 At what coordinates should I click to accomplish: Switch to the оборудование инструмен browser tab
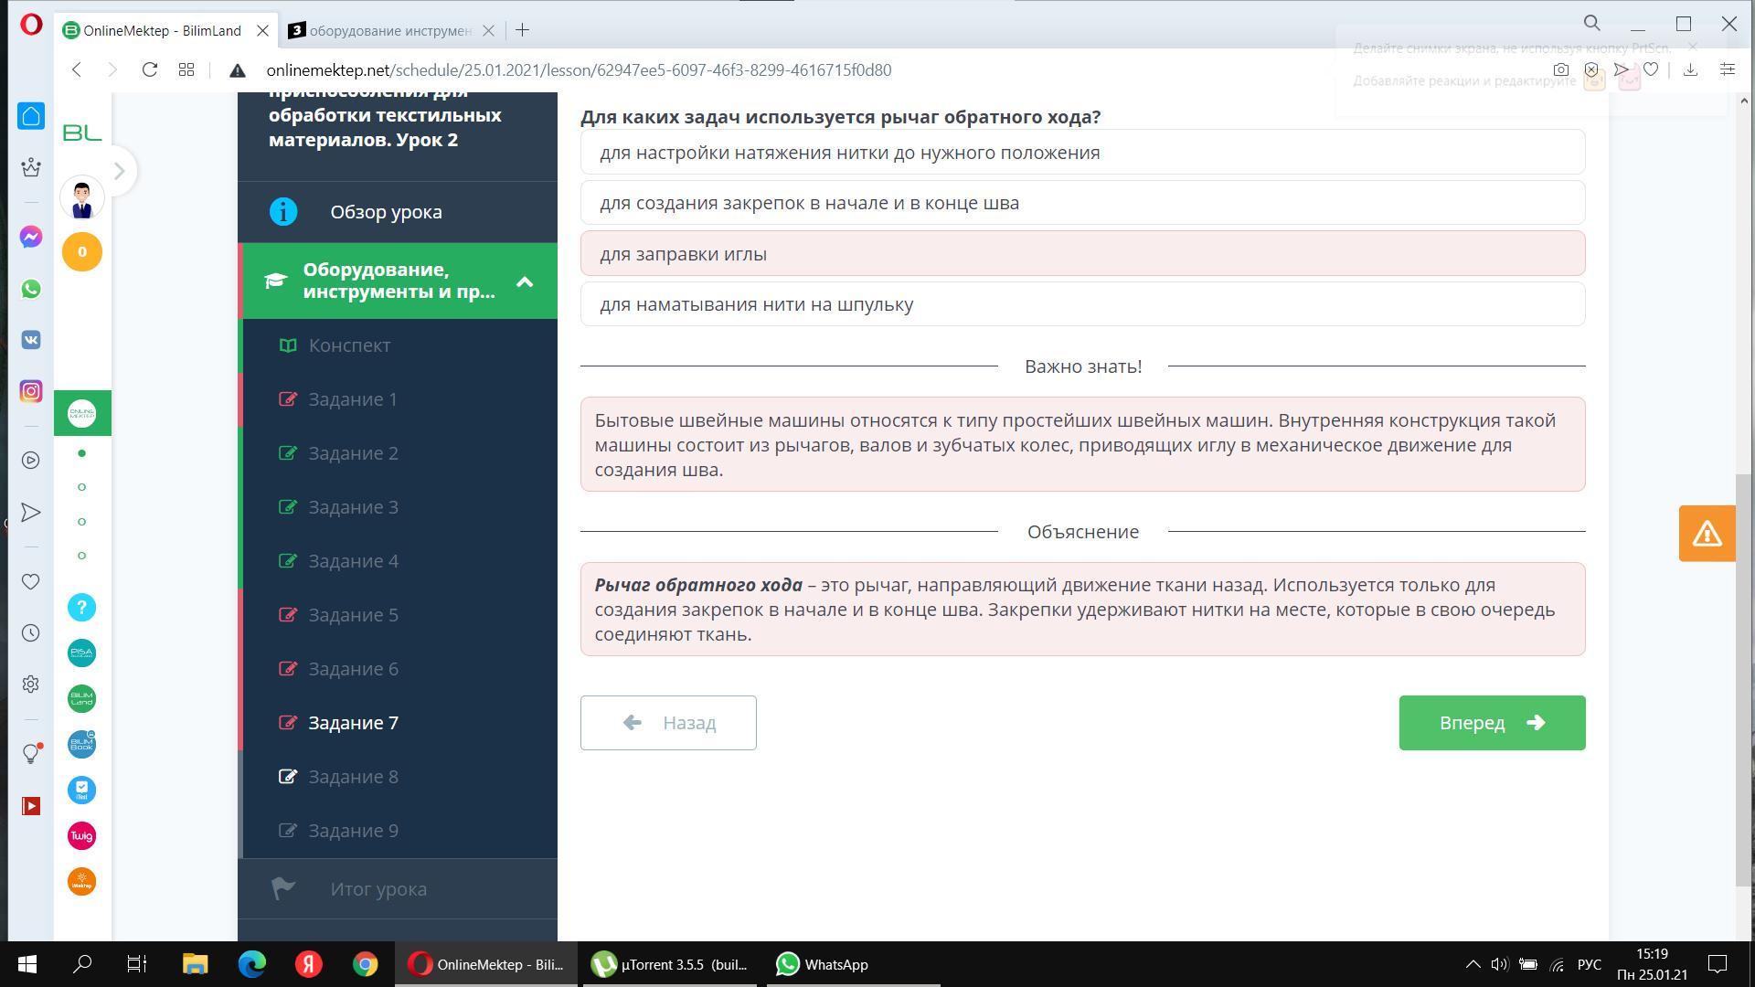[x=389, y=30]
